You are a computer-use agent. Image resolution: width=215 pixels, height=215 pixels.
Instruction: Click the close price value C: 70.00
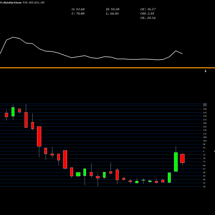click(78, 14)
